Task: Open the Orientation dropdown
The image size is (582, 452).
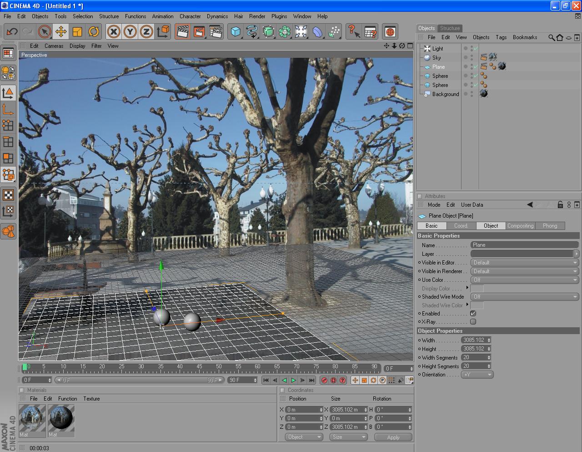Action: [x=477, y=375]
